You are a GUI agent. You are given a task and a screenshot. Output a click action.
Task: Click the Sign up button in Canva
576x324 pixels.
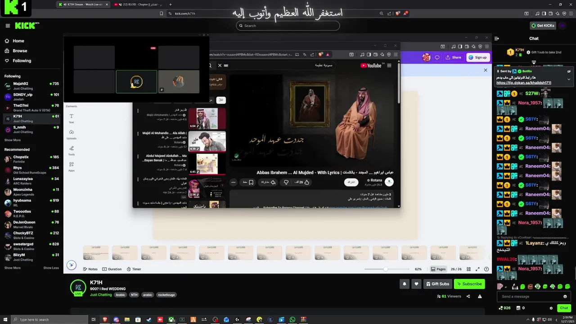point(477,57)
